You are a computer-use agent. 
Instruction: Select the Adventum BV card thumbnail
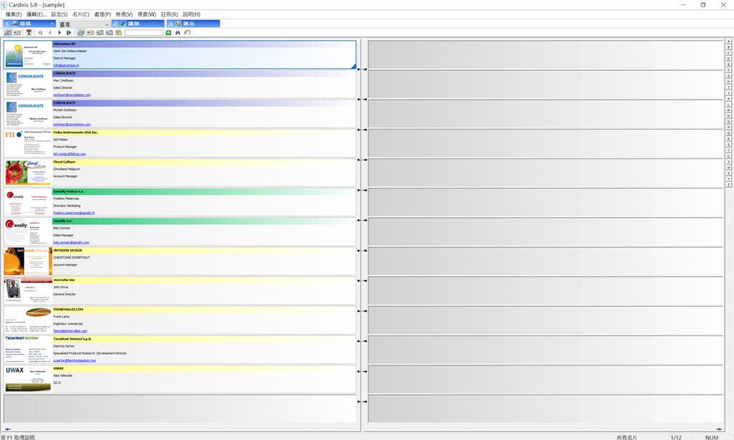coord(28,55)
